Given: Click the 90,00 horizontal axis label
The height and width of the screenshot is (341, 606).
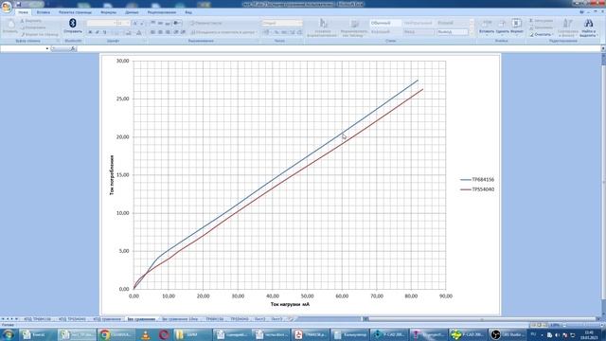Looking at the screenshot, I should point(446,296).
